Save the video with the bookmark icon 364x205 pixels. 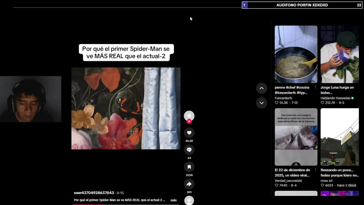coord(189,167)
